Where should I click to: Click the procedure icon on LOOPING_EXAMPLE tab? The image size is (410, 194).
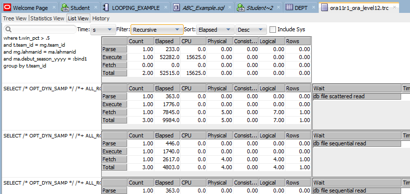[106, 7]
